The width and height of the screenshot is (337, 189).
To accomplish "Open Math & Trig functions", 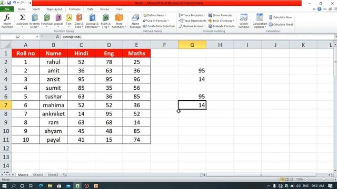I will (x=105, y=21).
